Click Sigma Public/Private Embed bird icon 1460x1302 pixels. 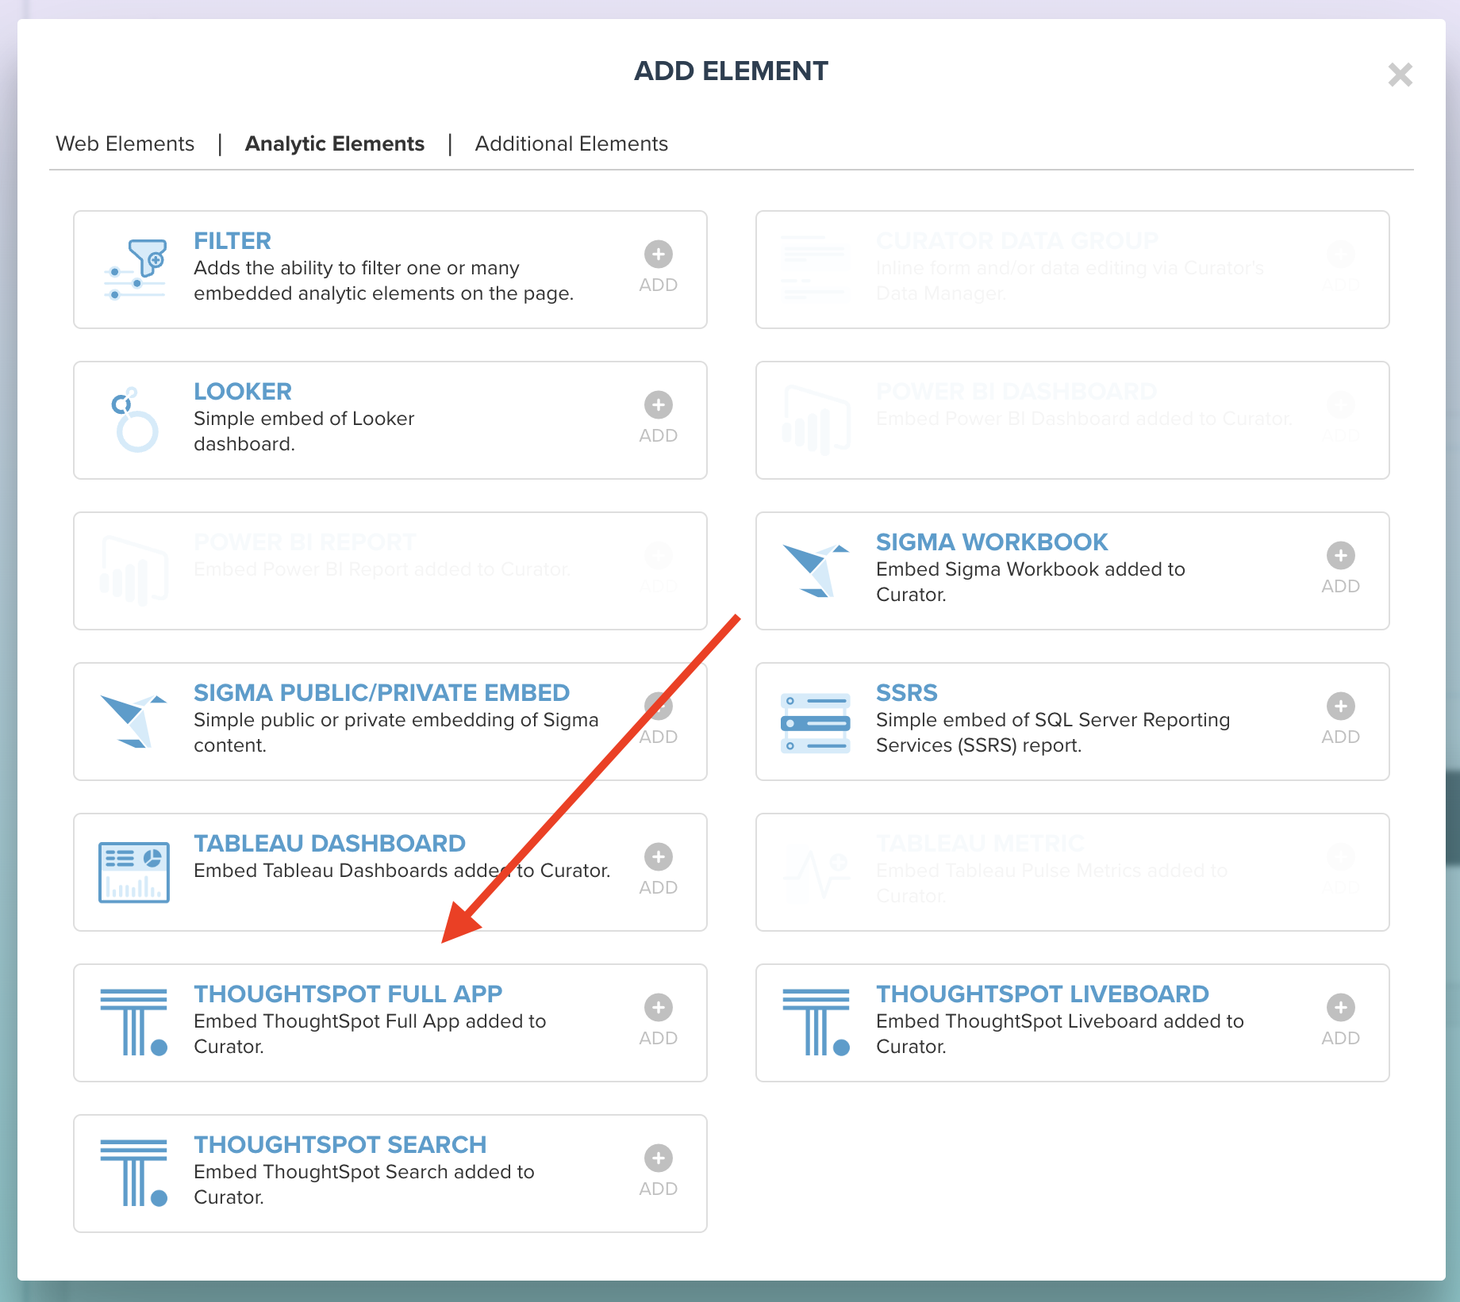133,722
